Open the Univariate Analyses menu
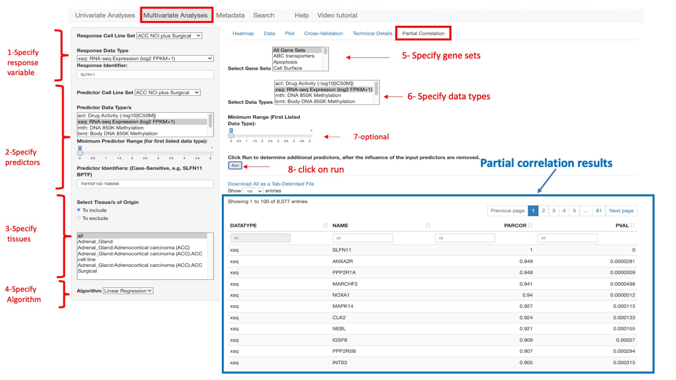Viewport: 676px width, 380px height. click(x=105, y=15)
